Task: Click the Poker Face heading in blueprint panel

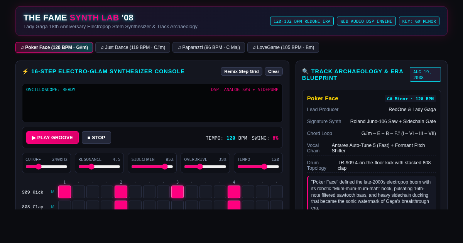Action: pos(323,98)
